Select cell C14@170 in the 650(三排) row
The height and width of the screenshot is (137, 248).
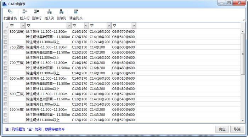point(80,78)
